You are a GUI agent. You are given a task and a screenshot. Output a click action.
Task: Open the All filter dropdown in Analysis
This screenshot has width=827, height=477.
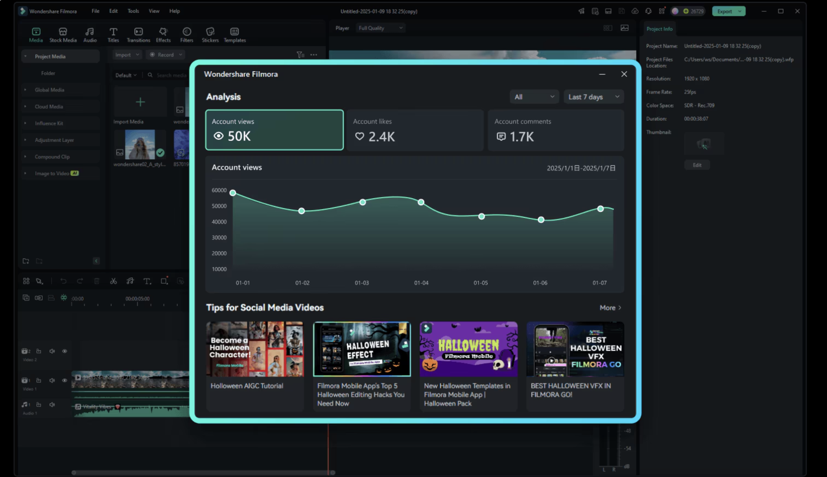click(534, 97)
